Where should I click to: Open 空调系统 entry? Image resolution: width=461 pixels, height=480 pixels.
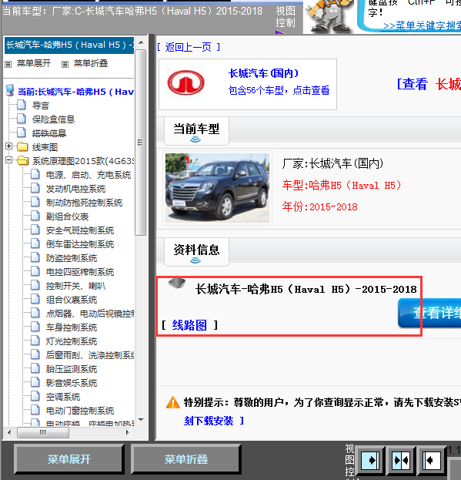63,397
